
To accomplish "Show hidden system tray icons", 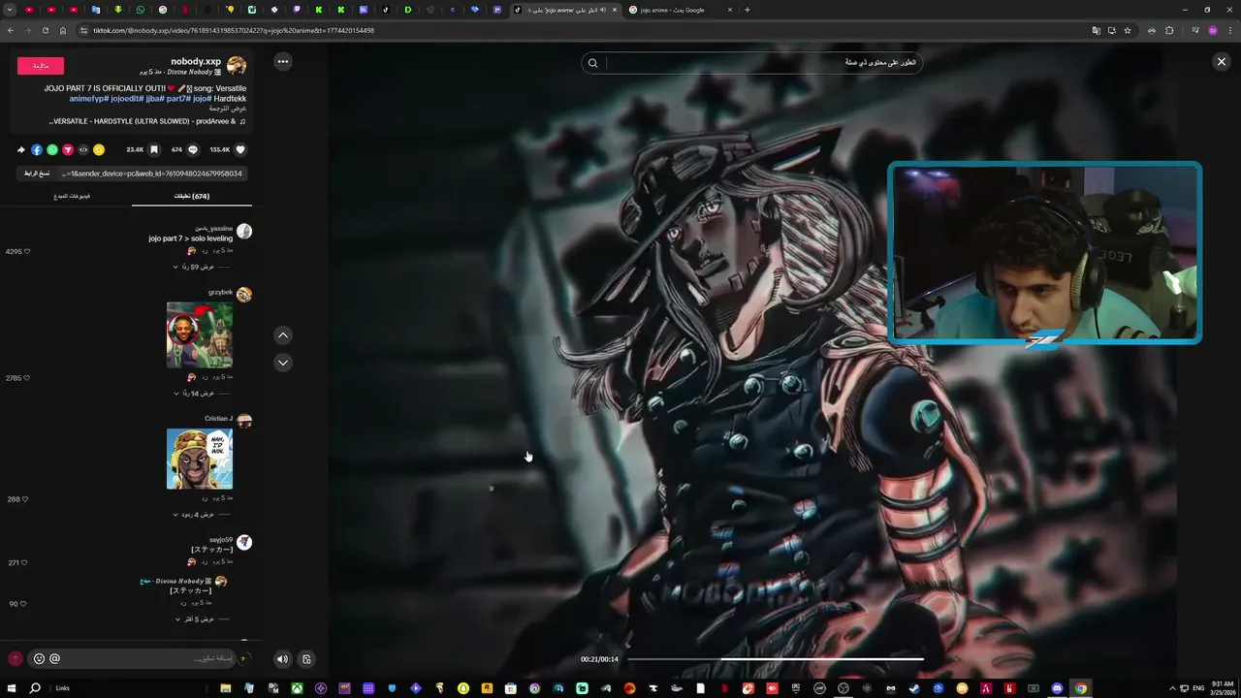I will (1172, 688).
